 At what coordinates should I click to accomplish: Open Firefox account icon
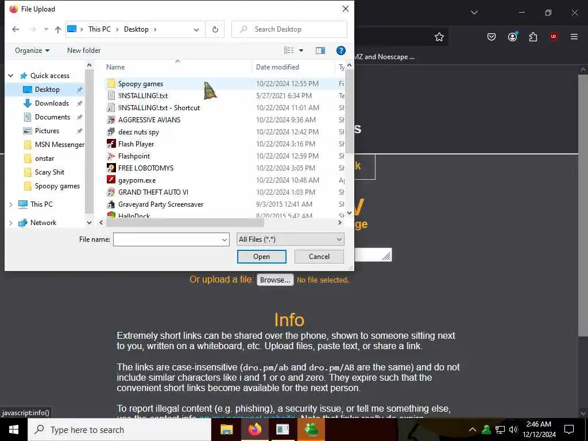(x=513, y=37)
